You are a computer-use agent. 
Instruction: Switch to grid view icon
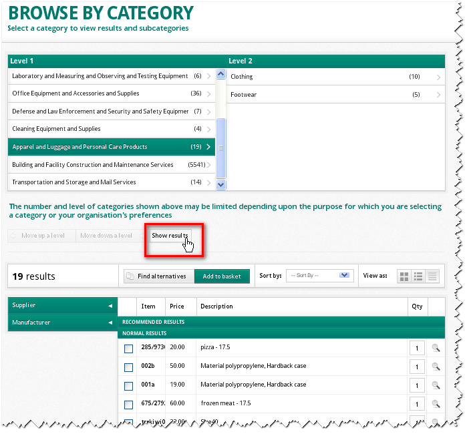[x=404, y=276]
